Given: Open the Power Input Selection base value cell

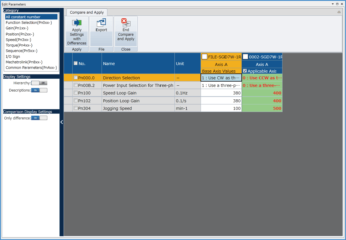Looking at the screenshot, I should click(x=221, y=85).
